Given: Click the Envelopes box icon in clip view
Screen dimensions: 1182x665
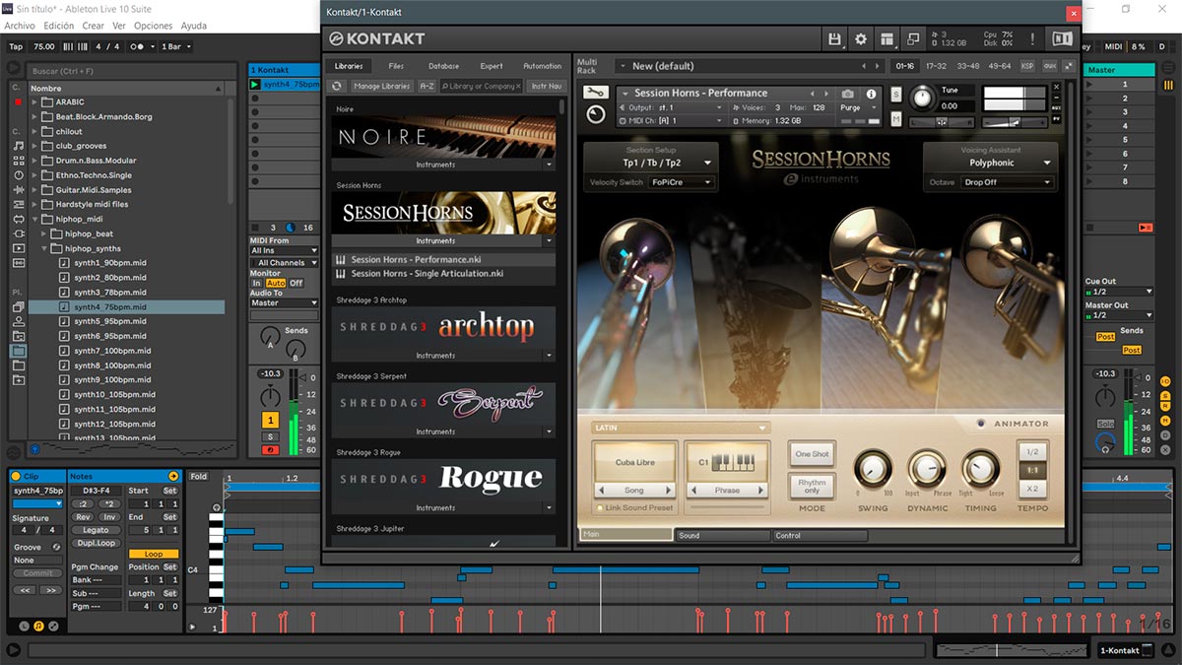Looking at the screenshot, I should click(x=53, y=626).
